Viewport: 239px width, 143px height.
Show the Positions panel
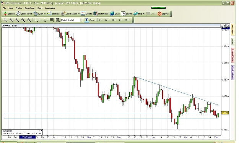[x=54, y=14]
